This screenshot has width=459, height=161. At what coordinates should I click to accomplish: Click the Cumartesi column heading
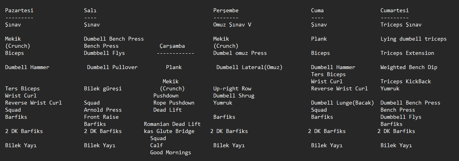point(395,11)
